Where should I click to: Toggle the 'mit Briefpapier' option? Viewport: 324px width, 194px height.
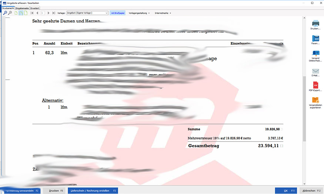click(118, 13)
